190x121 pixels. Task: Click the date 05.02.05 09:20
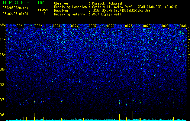point(15,14)
